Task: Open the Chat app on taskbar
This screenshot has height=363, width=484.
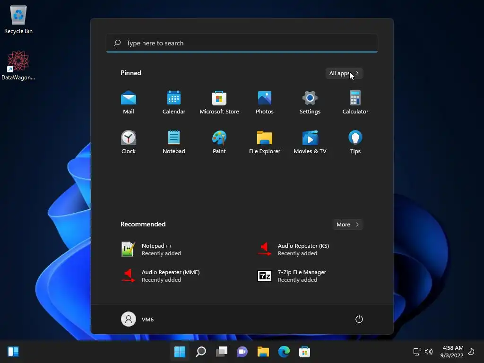Action: (x=242, y=352)
